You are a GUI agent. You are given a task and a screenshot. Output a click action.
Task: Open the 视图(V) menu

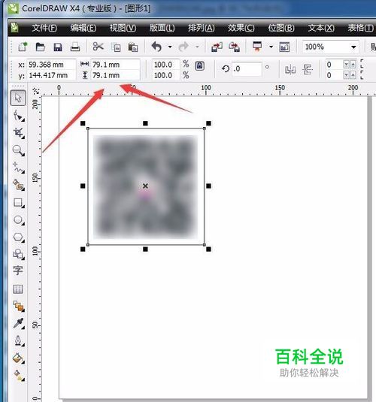tap(123, 28)
